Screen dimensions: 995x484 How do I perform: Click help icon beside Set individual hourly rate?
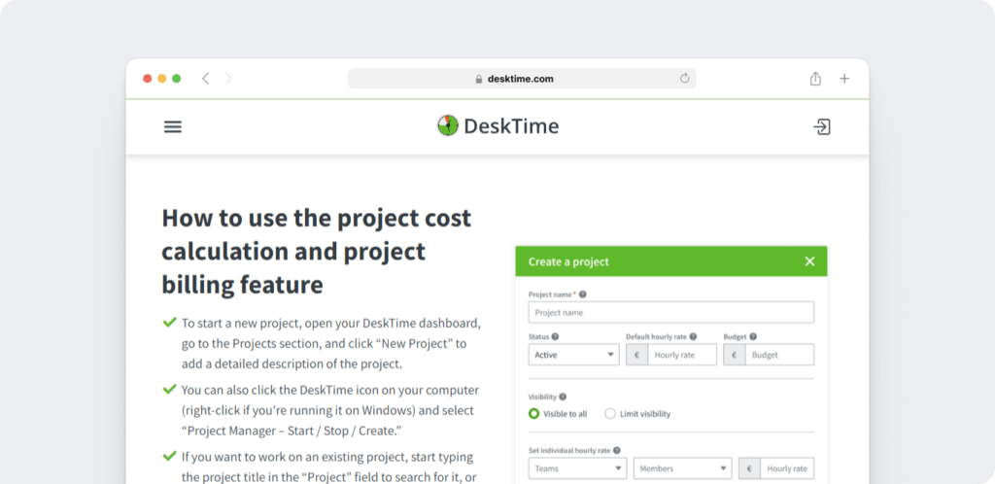click(x=617, y=450)
